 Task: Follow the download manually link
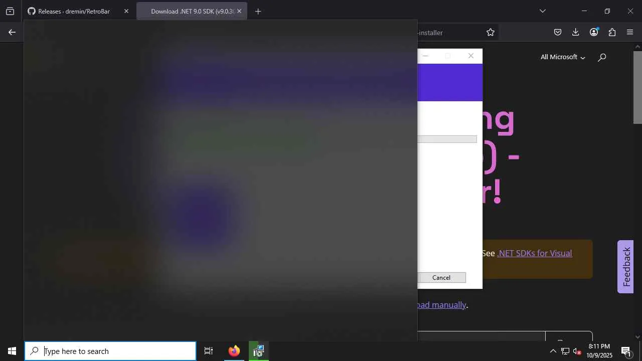pyautogui.click(x=441, y=305)
